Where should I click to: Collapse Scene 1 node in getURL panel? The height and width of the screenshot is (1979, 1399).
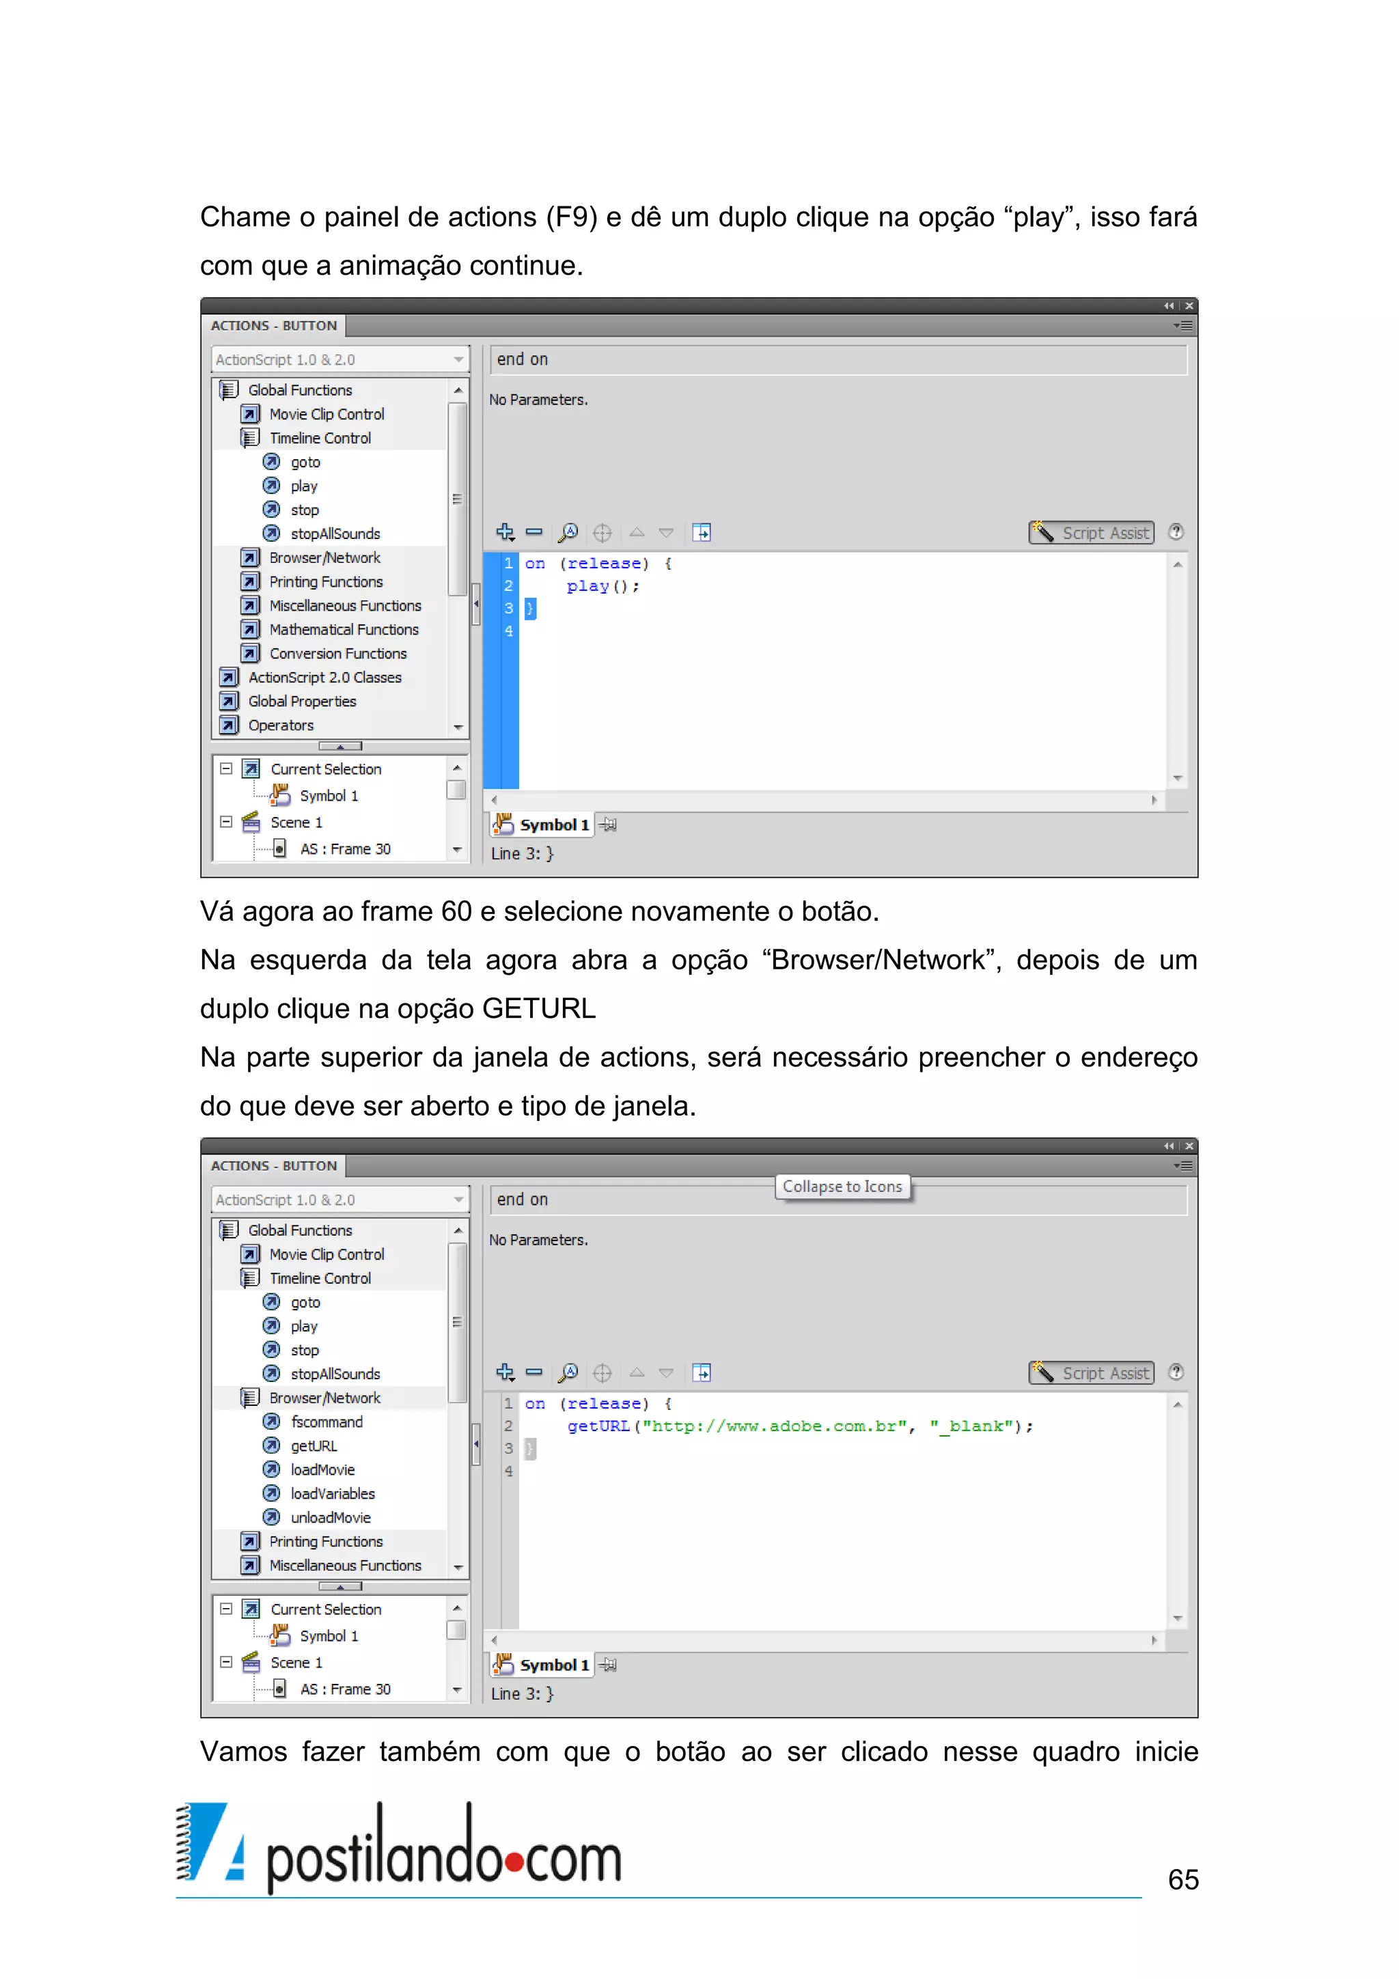(226, 1662)
